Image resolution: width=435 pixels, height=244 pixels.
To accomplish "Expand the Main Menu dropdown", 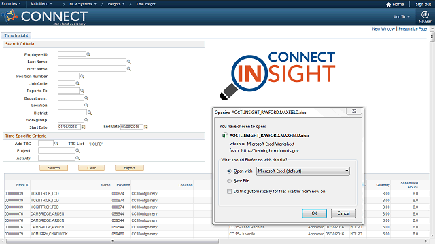I will click(x=41, y=4).
